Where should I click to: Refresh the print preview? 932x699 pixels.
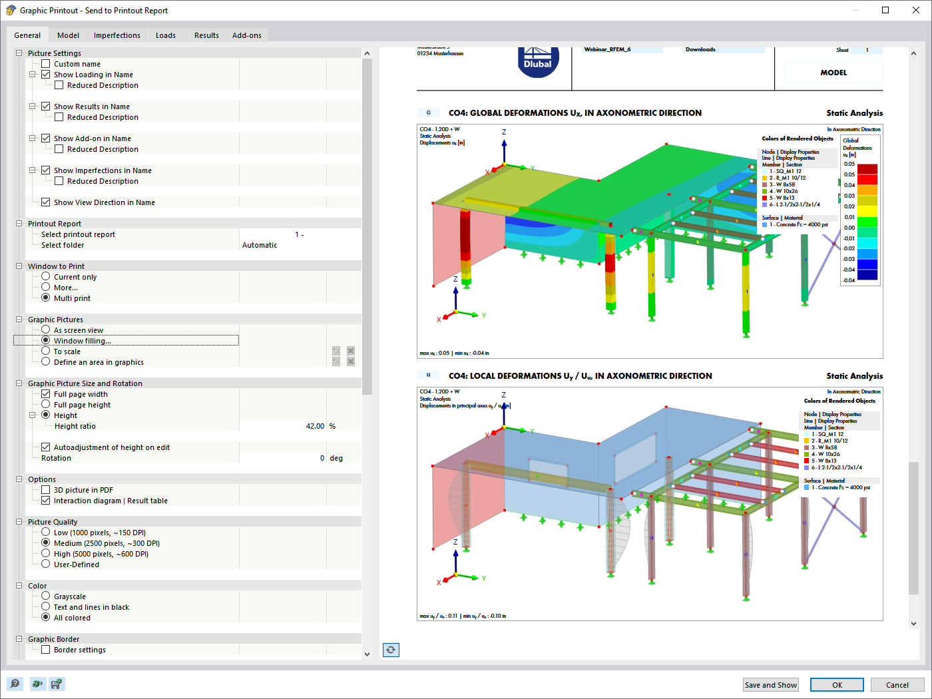point(391,650)
